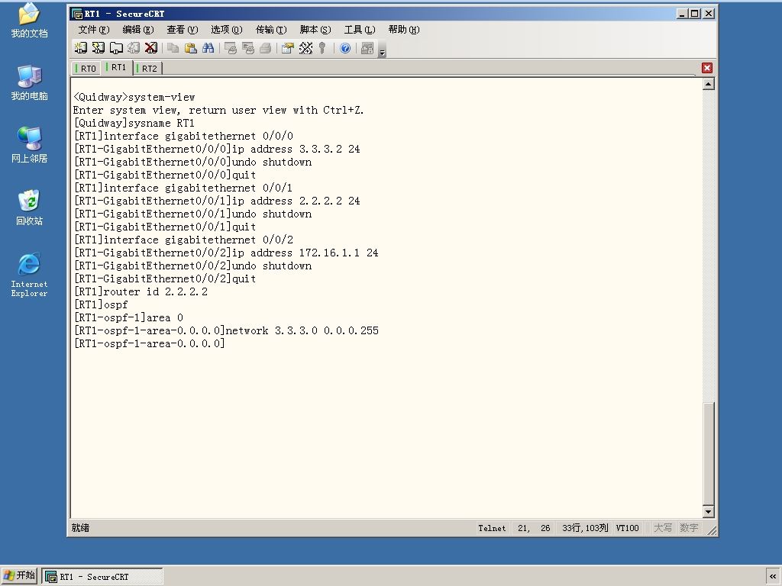Click the Print Selection toolbar icon
The height and width of the screenshot is (586, 782).
click(248, 48)
